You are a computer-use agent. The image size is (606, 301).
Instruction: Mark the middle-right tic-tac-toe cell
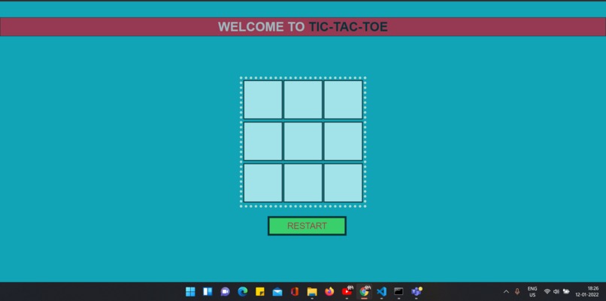343,141
